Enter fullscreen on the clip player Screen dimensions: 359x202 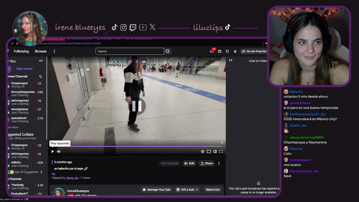pyautogui.click(x=221, y=151)
